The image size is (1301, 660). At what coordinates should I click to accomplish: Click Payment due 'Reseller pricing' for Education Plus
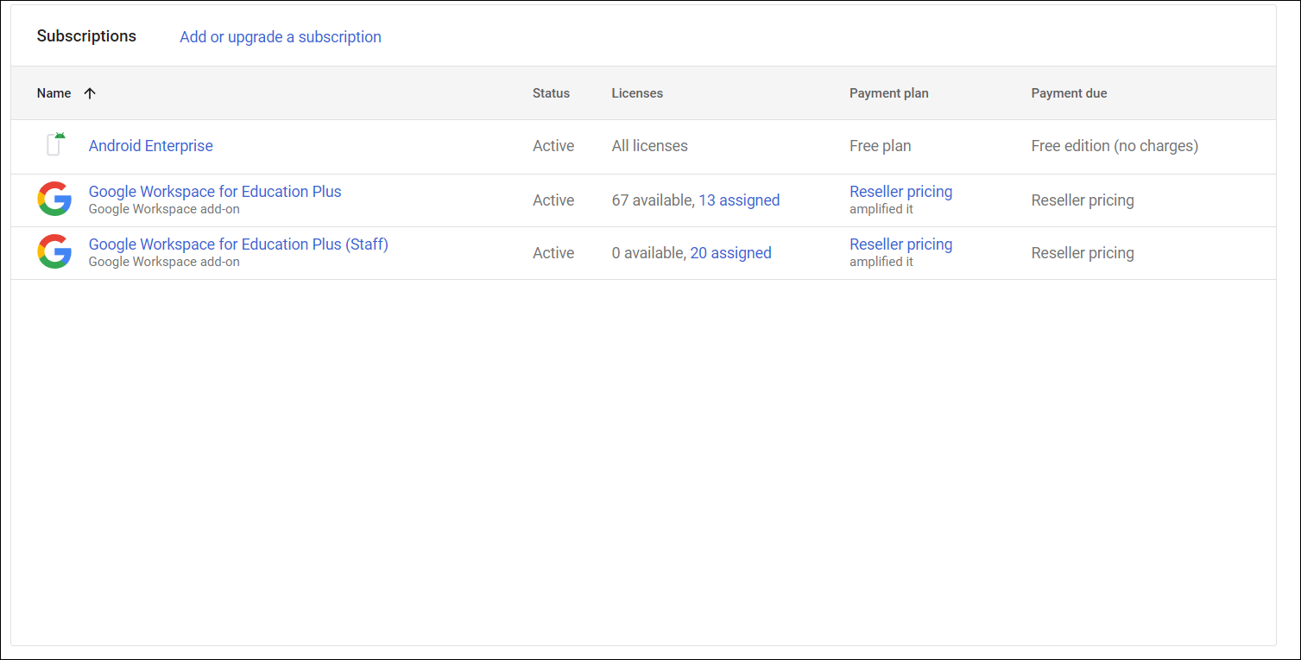[1083, 200]
